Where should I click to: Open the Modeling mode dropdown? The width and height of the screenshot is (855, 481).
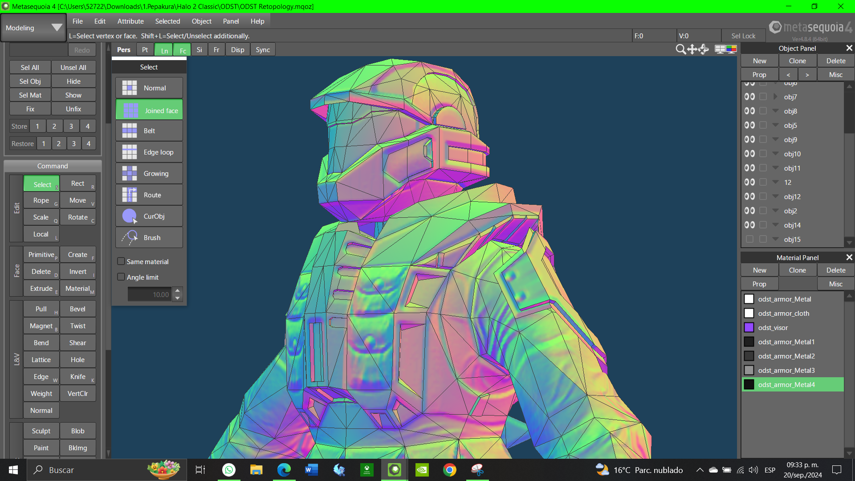click(33, 28)
